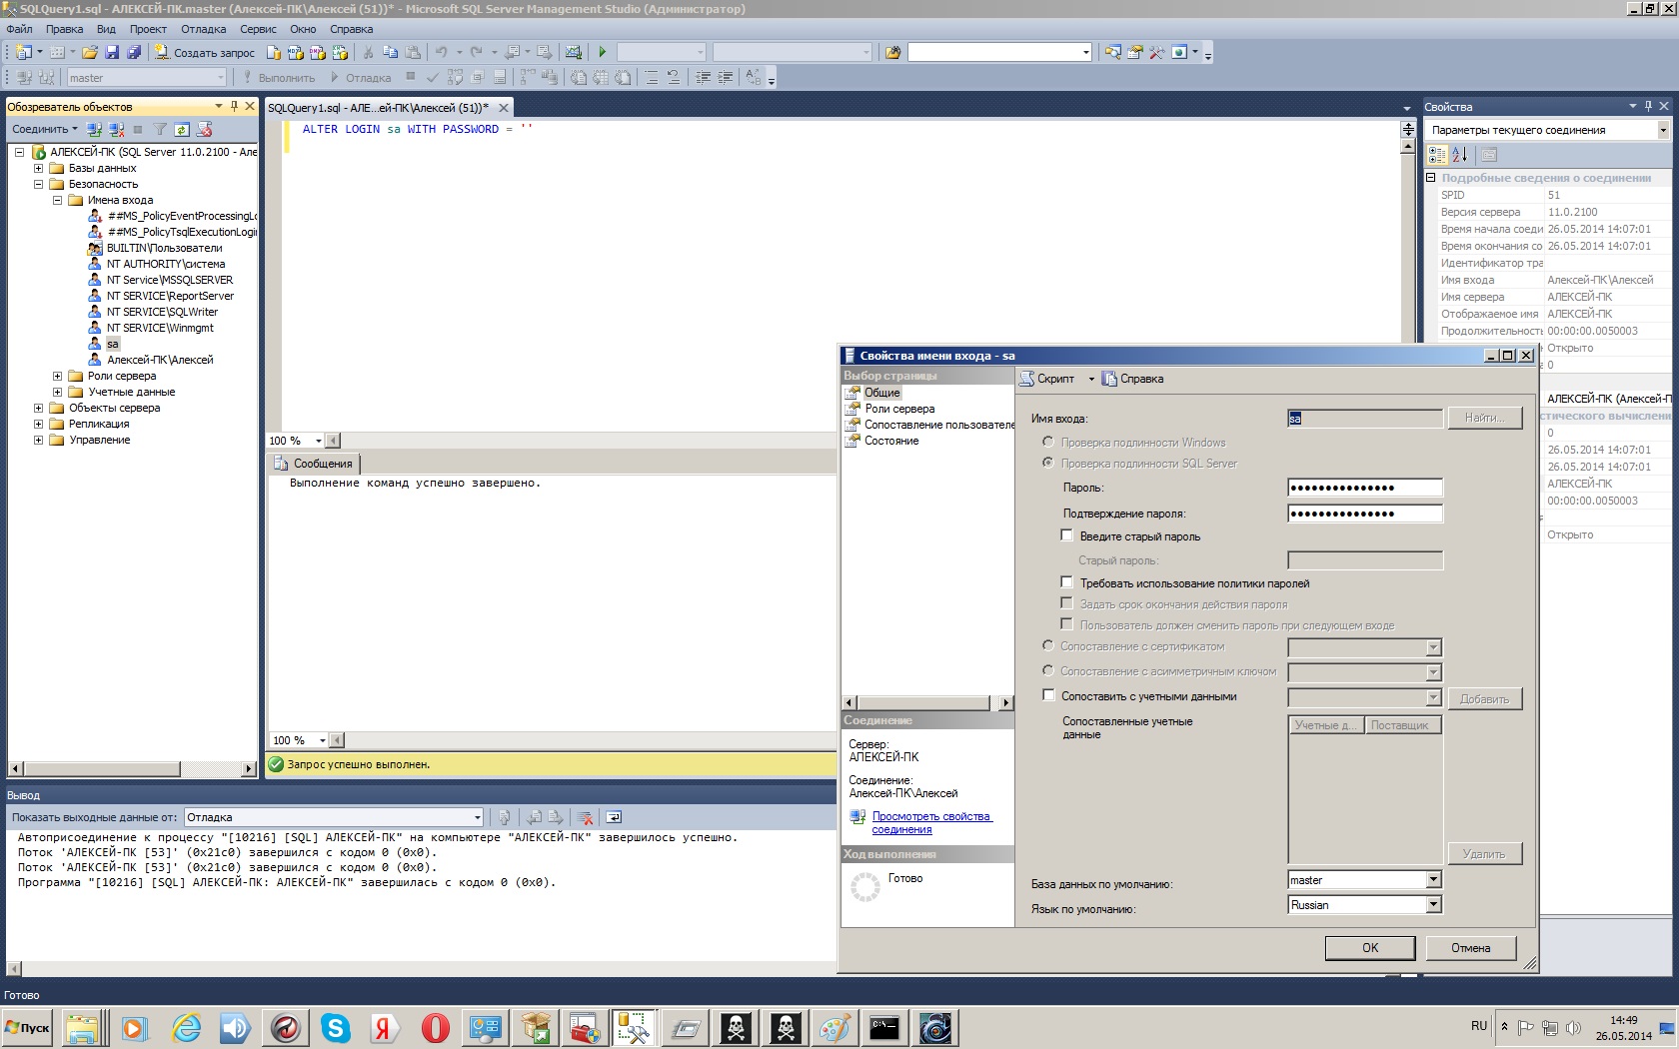1679x1049 pixels.
Task: Click the 'Подтверждение пароля' input field
Action: 1365,514
